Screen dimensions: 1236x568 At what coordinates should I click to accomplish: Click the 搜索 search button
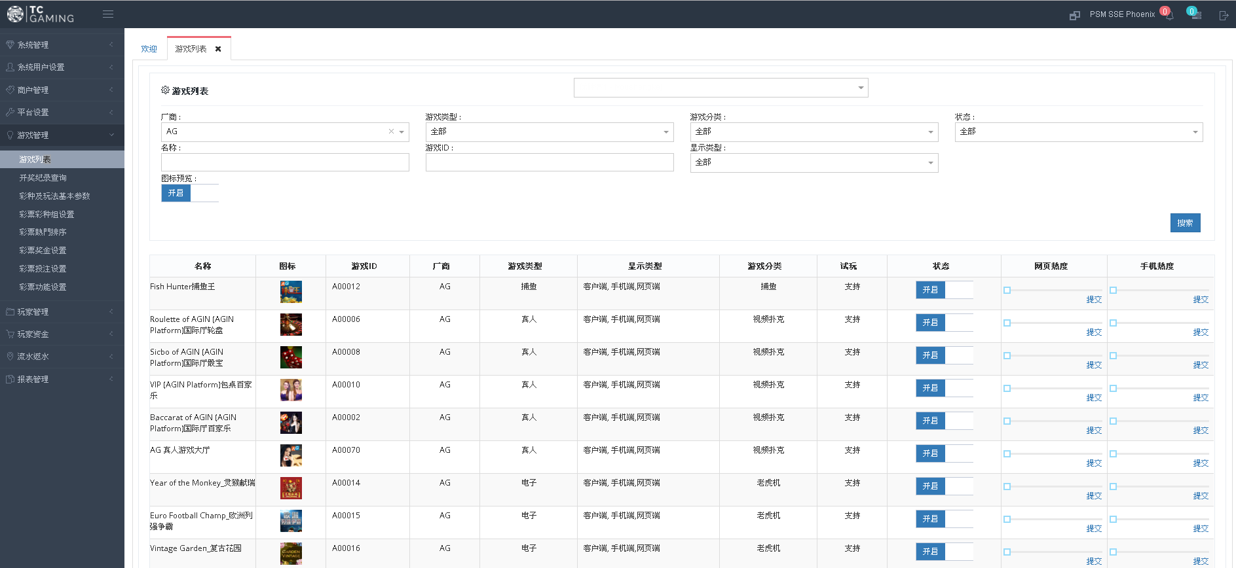1185,223
